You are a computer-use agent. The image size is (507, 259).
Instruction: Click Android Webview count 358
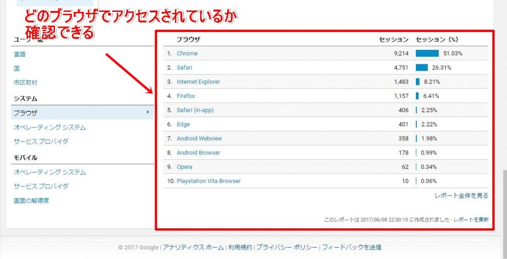click(x=404, y=138)
